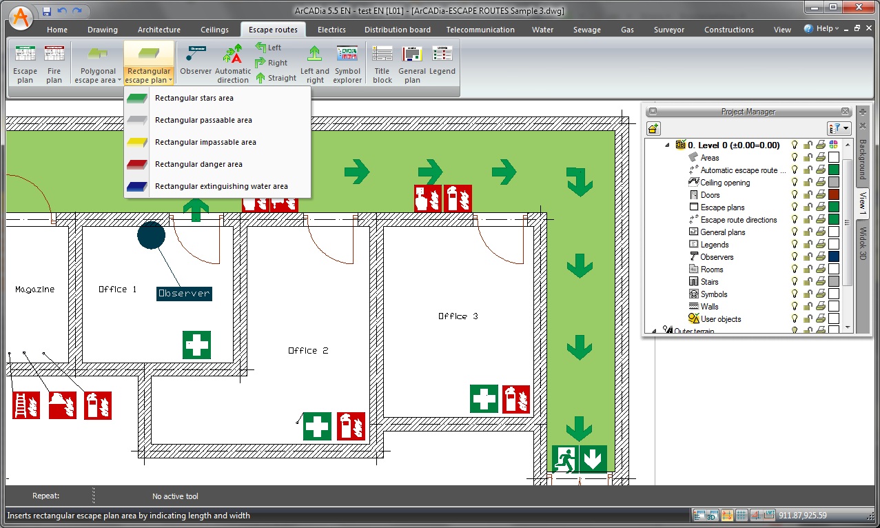This screenshot has width=880, height=528.
Task: Toggle the Doors layer lightbulb visibility
Action: [795, 195]
